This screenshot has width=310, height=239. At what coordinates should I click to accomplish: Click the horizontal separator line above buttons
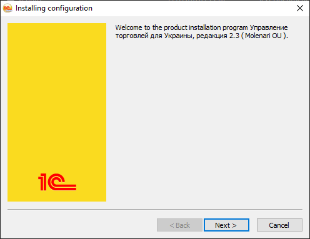[x=155, y=210]
